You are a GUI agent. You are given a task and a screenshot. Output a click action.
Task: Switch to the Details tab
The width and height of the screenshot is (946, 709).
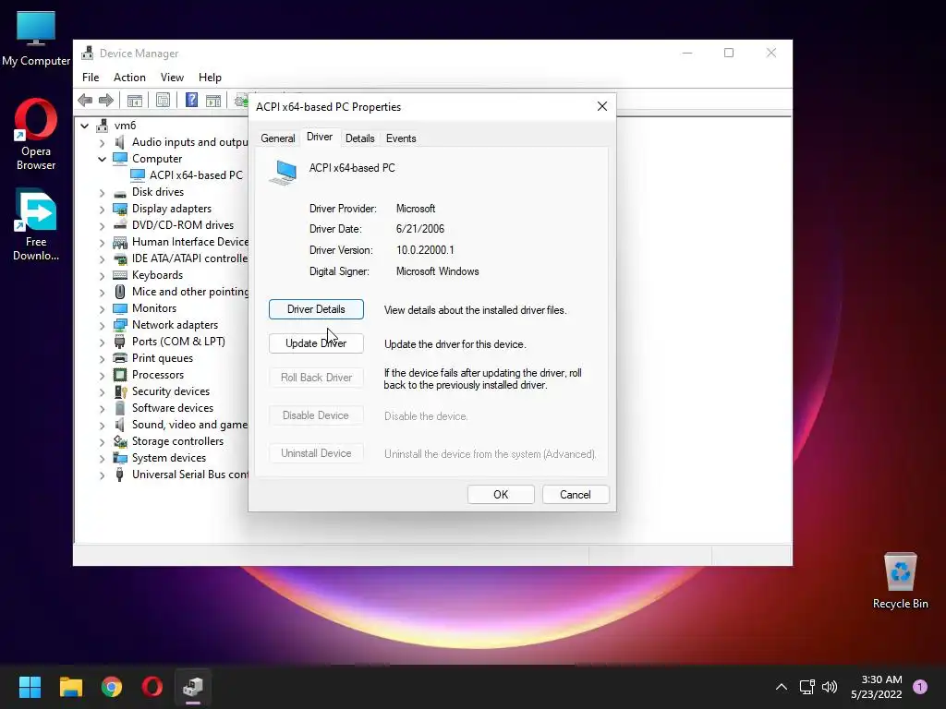click(x=360, y=138)
